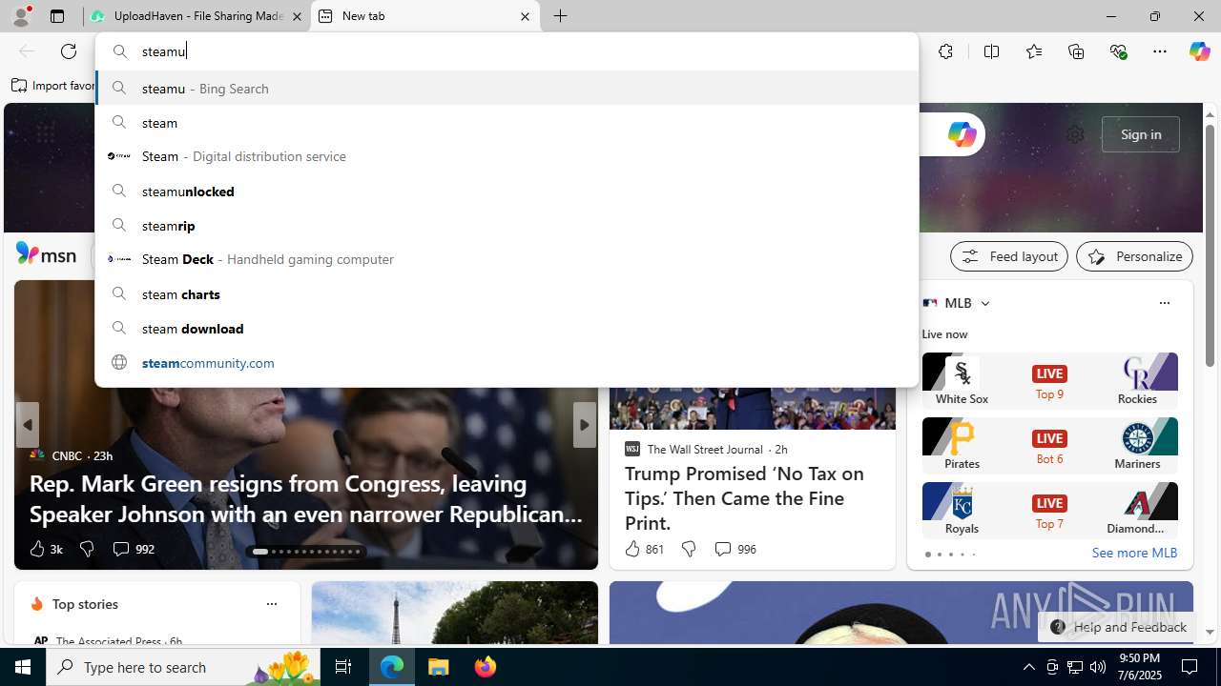Open Pirates vs Mariners live game
The height and width of the screenshot is (686, 1221).
point(1049,445)
